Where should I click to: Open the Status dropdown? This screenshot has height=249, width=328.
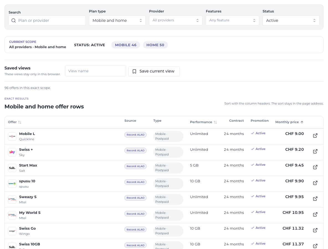291,20
